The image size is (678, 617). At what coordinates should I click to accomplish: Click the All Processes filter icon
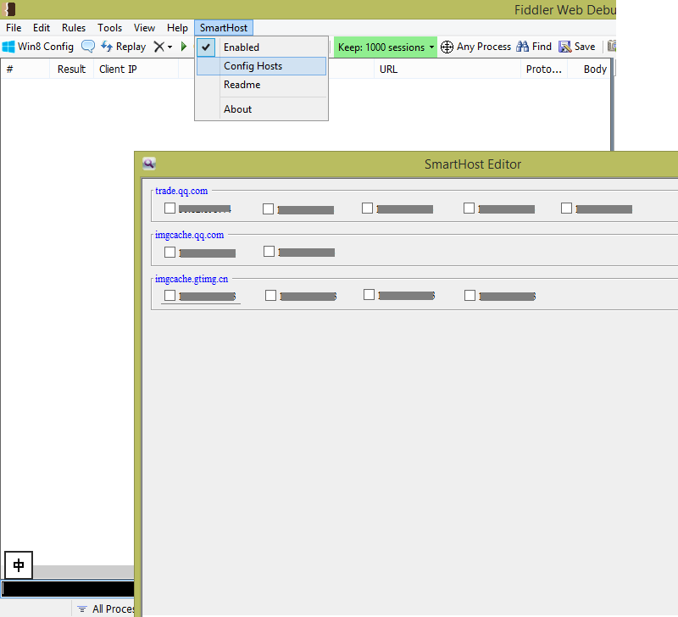tap(81, 609)
